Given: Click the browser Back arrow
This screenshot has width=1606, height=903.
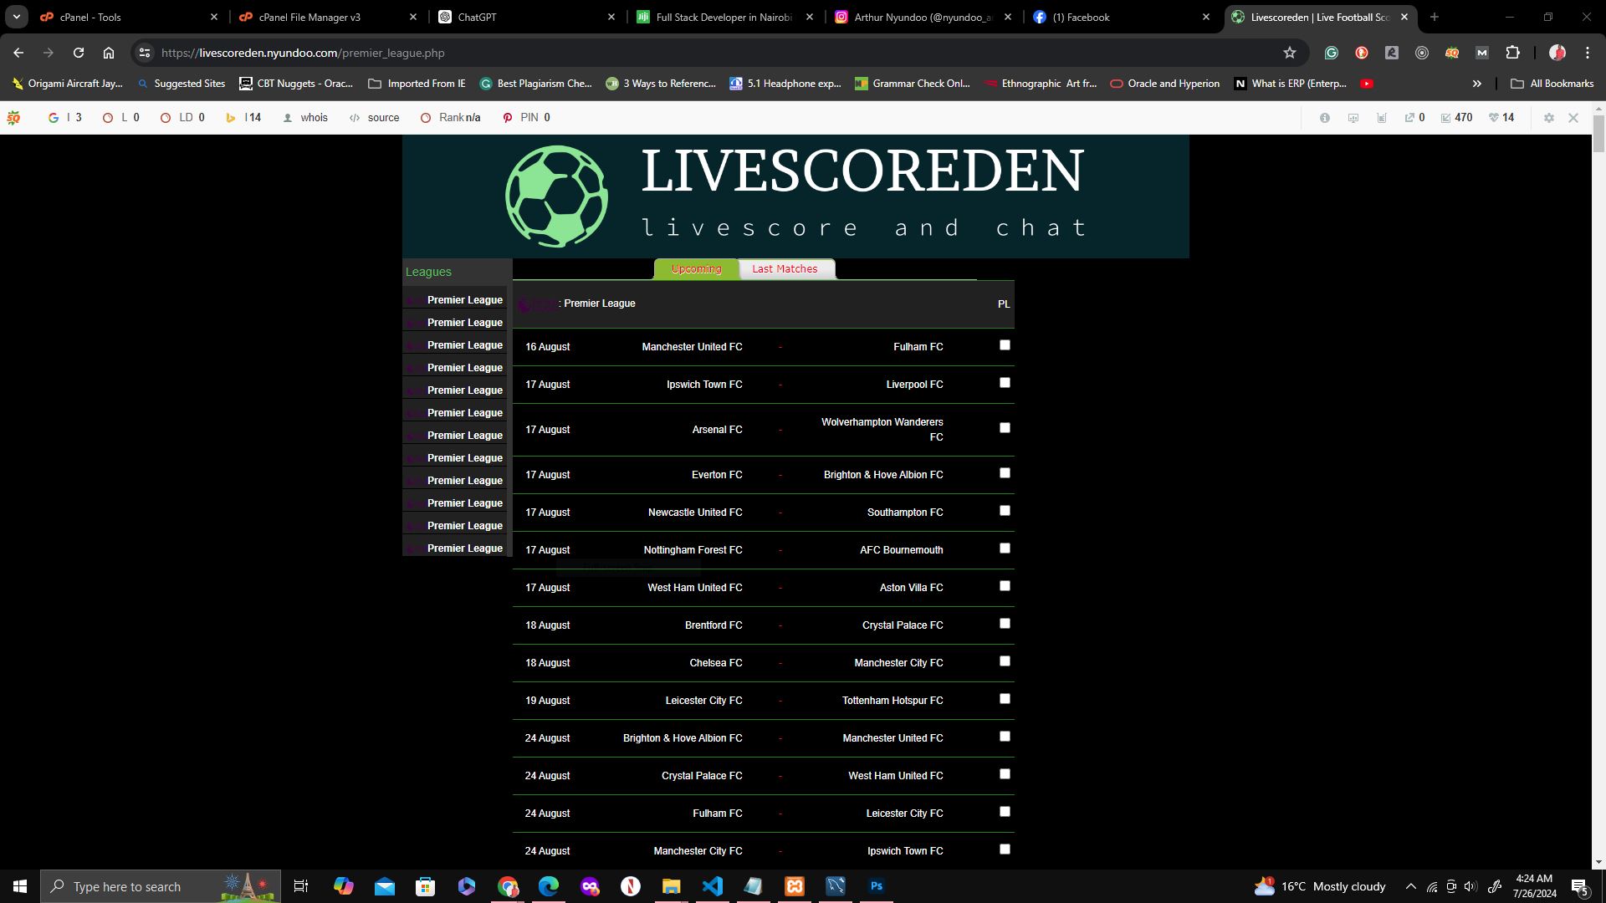Looking at the screenshot, I should click(x=18, y=53).
